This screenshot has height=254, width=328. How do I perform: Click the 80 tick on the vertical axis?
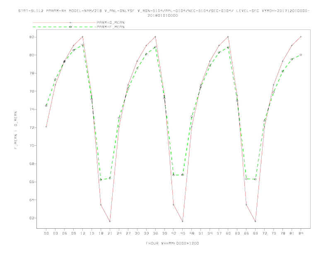click(31, 55)
